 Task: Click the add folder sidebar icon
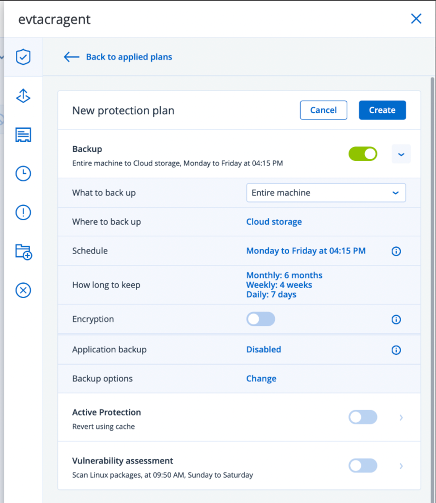point(23,251)
